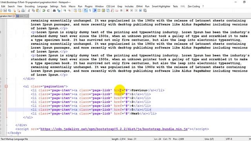Click the closing </ul> tag
Image resolution: width=251 pixels, height=141 pixels.
tap(28, 117)
